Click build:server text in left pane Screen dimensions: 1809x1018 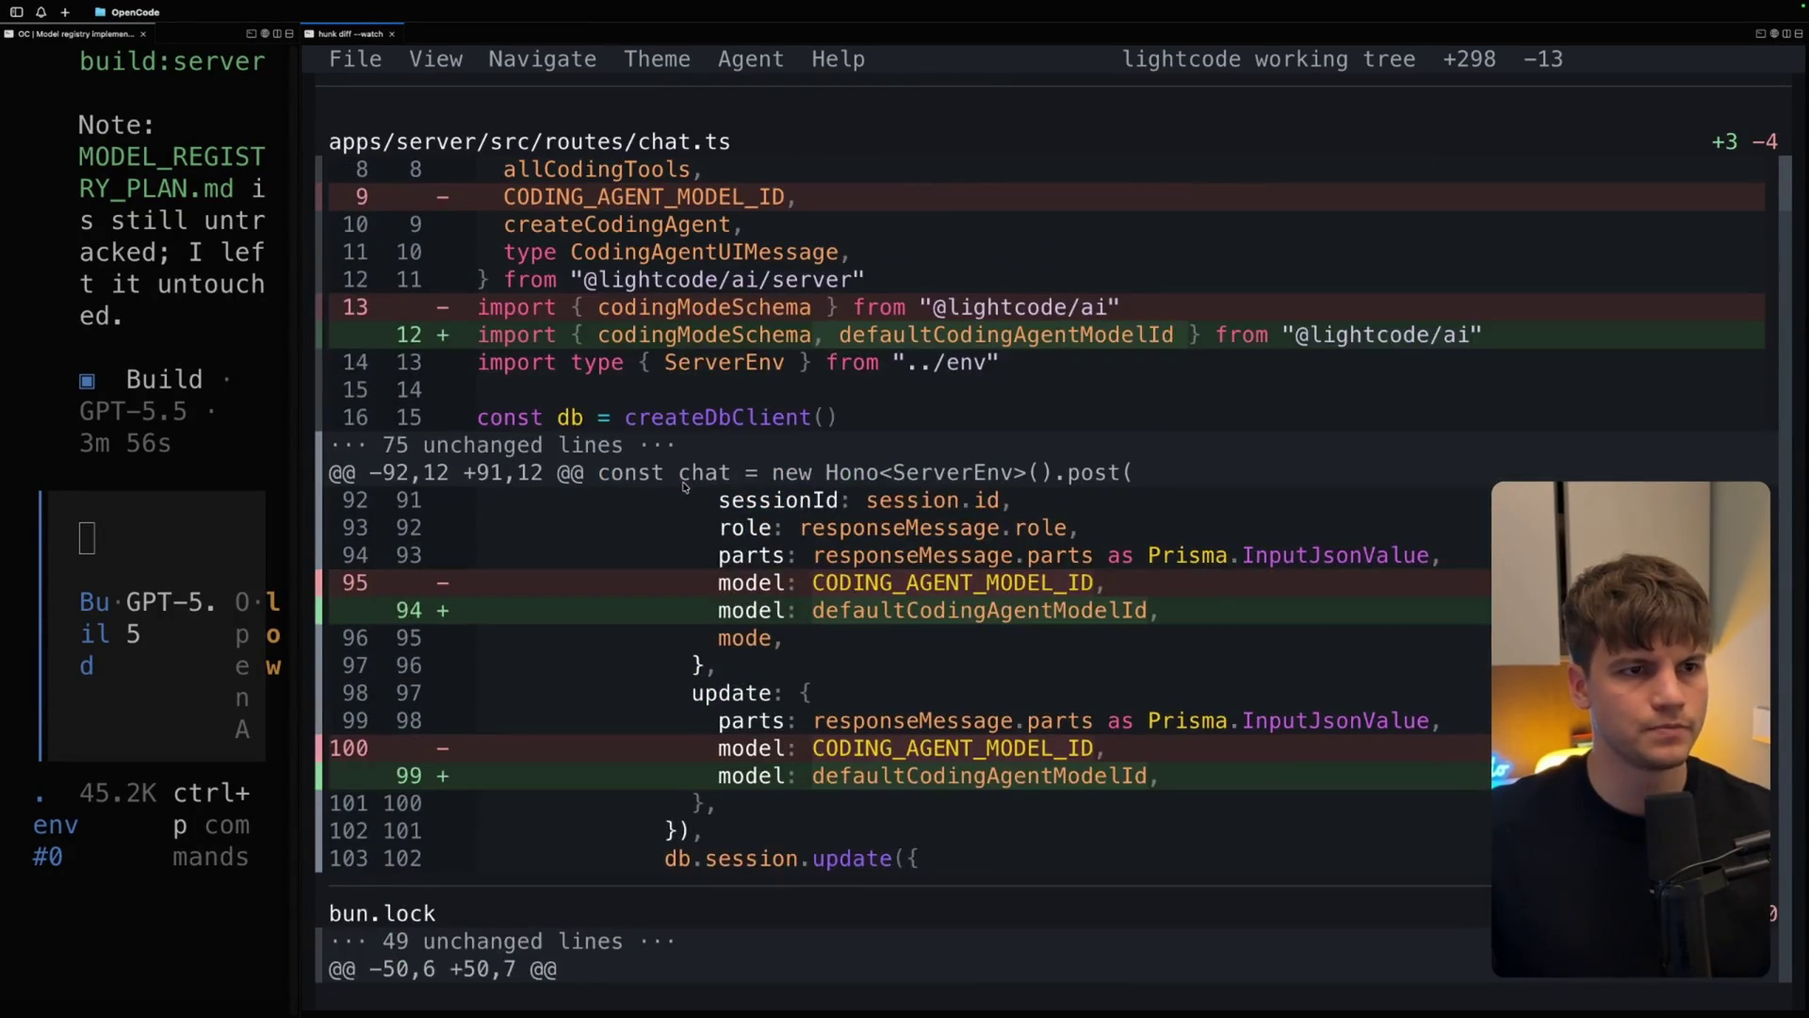coord(172,61)
